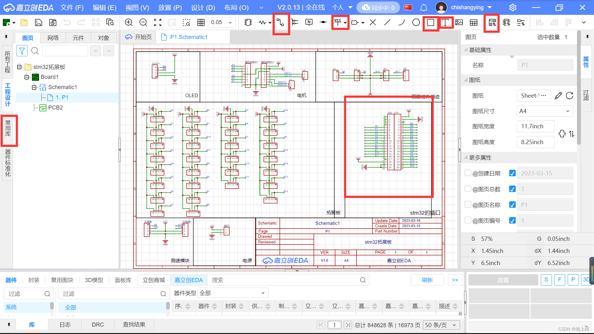Select the circle drawing tool
Screen dimensions: 594x334
[416, 23]
